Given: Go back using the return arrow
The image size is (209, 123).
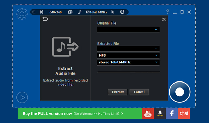Looking at the screenshot, I should [x=45, y=19].
